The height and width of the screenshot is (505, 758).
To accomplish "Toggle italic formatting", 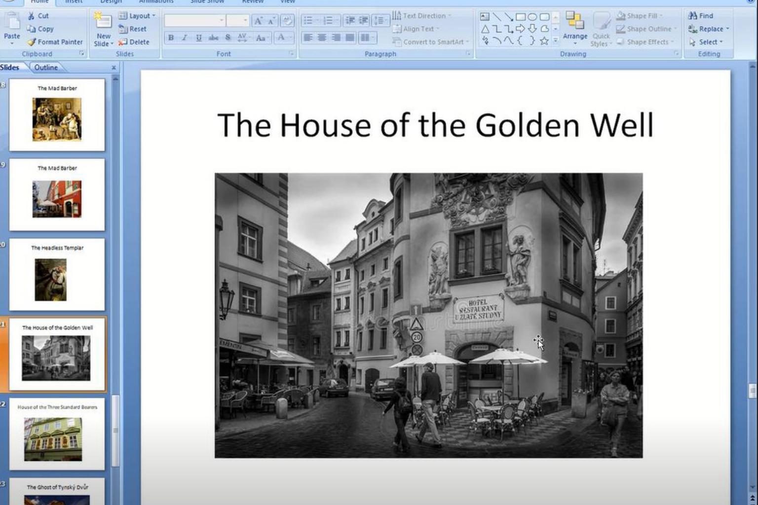I will pos(185,37).
